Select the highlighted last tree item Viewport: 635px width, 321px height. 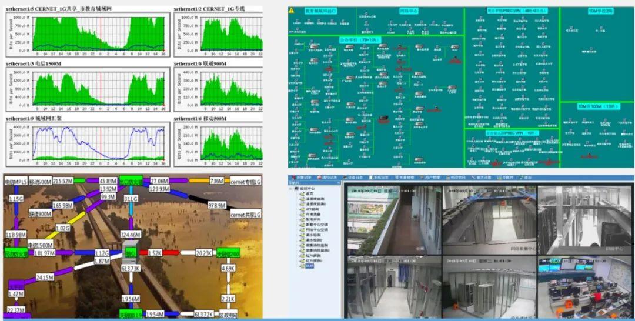point(309,266)
